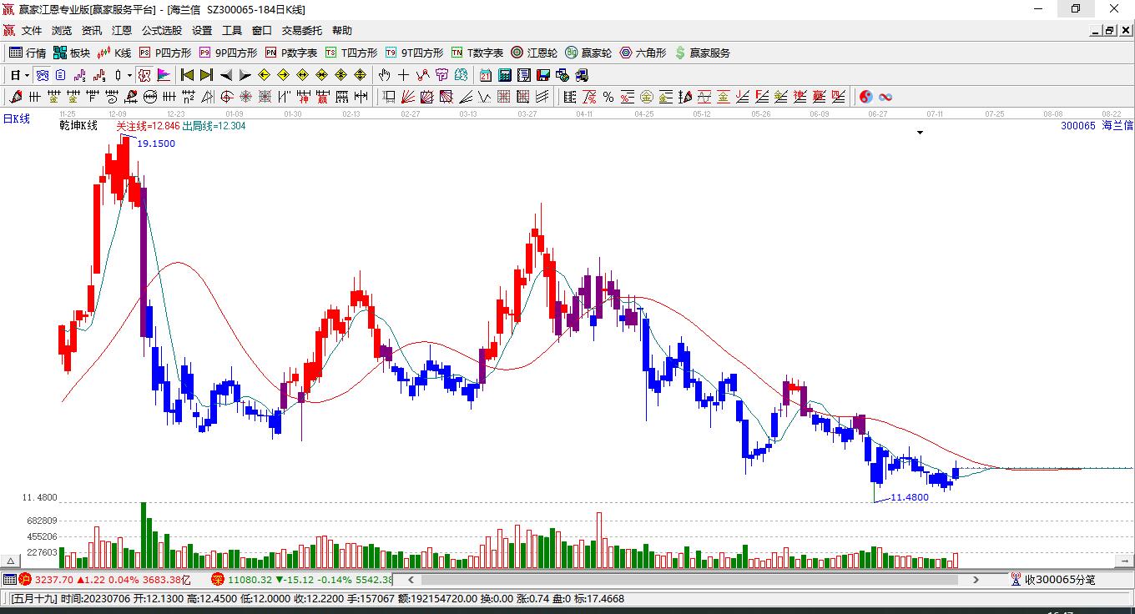This screenshot has width=1135, height=614.
Task: Open the calendar date icon
Action: (x=485, y=75)
